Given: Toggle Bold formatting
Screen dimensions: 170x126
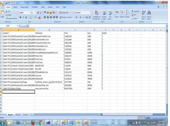Looking at the screenshot, I should point(20,18).
